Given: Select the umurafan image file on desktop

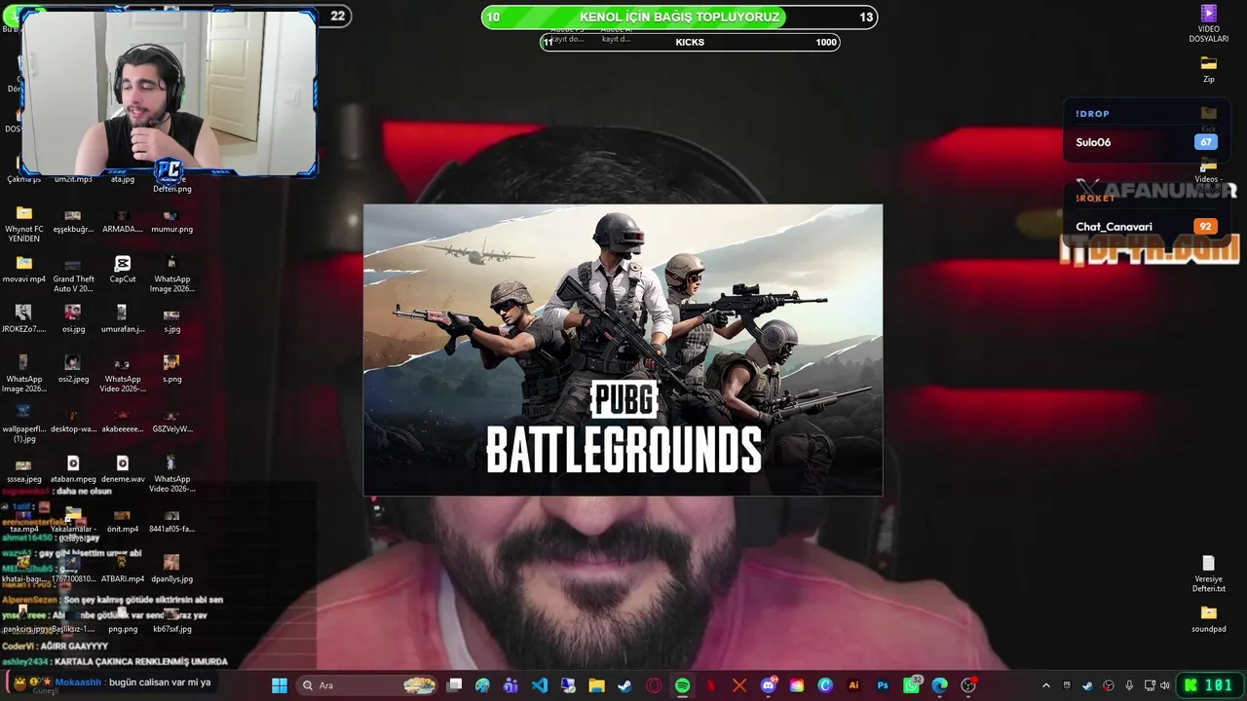Looking at the screenshot, I should (123, 318).
